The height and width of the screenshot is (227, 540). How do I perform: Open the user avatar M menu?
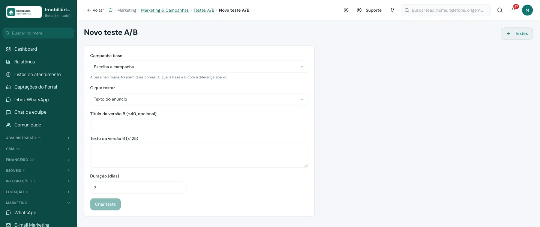click(527, 10)
